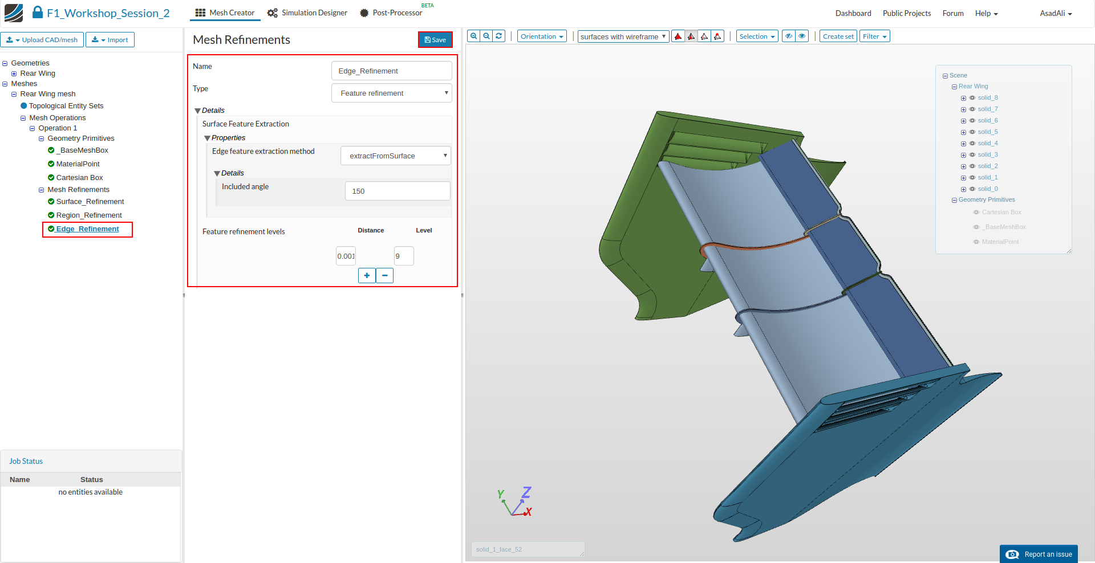Remove a refinement level with minus button
This screenshot has width=1095, height=563.
click(385, 276)
